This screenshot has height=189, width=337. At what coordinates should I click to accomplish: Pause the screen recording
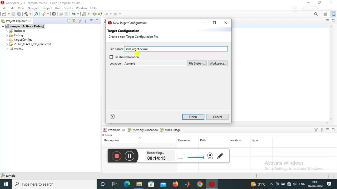(130, 156)
